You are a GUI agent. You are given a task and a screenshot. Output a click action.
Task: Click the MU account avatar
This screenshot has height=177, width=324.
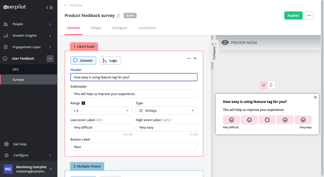pyautogui.click(x=8, y=169)
